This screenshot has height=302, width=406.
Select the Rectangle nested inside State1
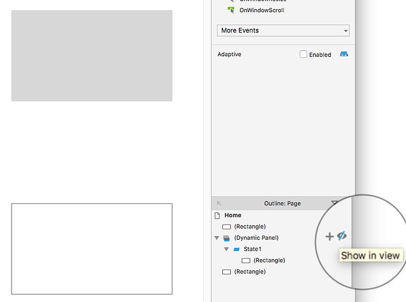(269, 260)
